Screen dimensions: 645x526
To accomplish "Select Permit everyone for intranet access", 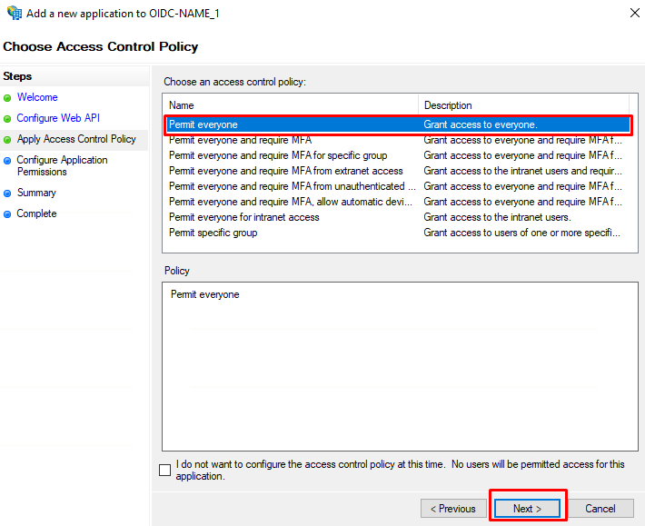I will pos(397,217).
